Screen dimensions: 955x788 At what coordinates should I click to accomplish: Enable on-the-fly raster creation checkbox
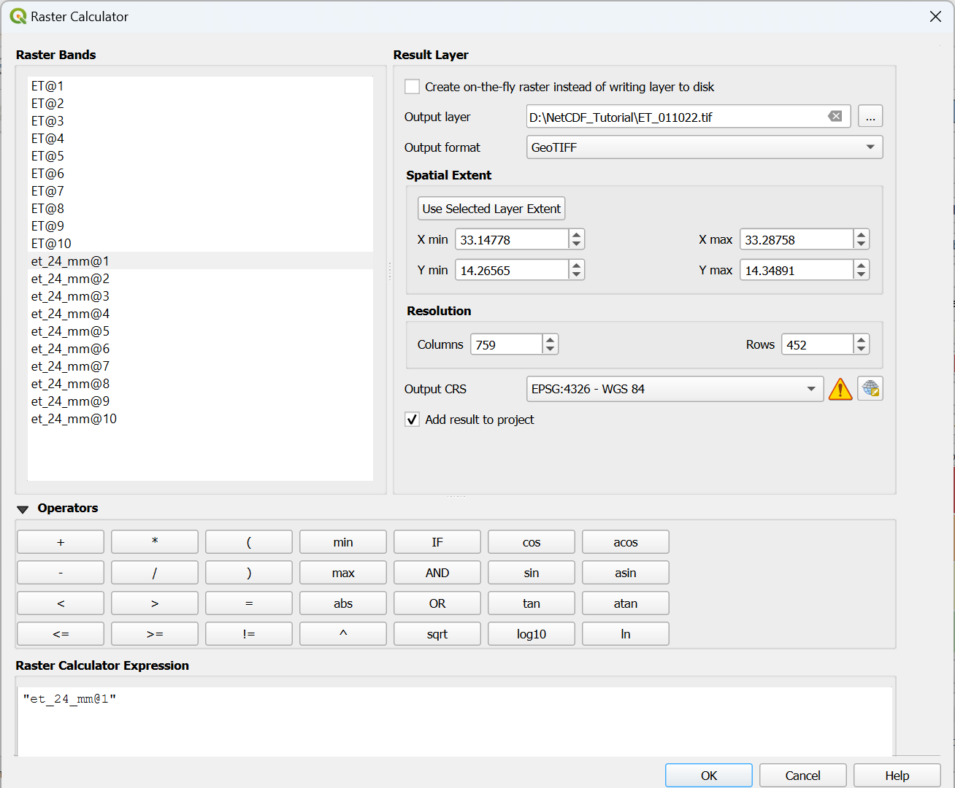(413, 87)
